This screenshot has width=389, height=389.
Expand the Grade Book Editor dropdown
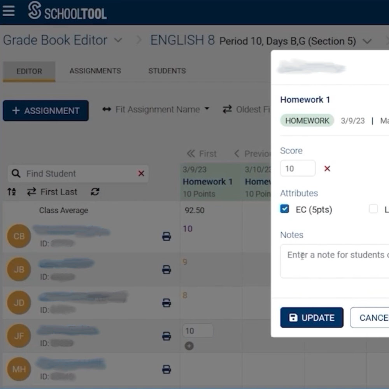118,40
